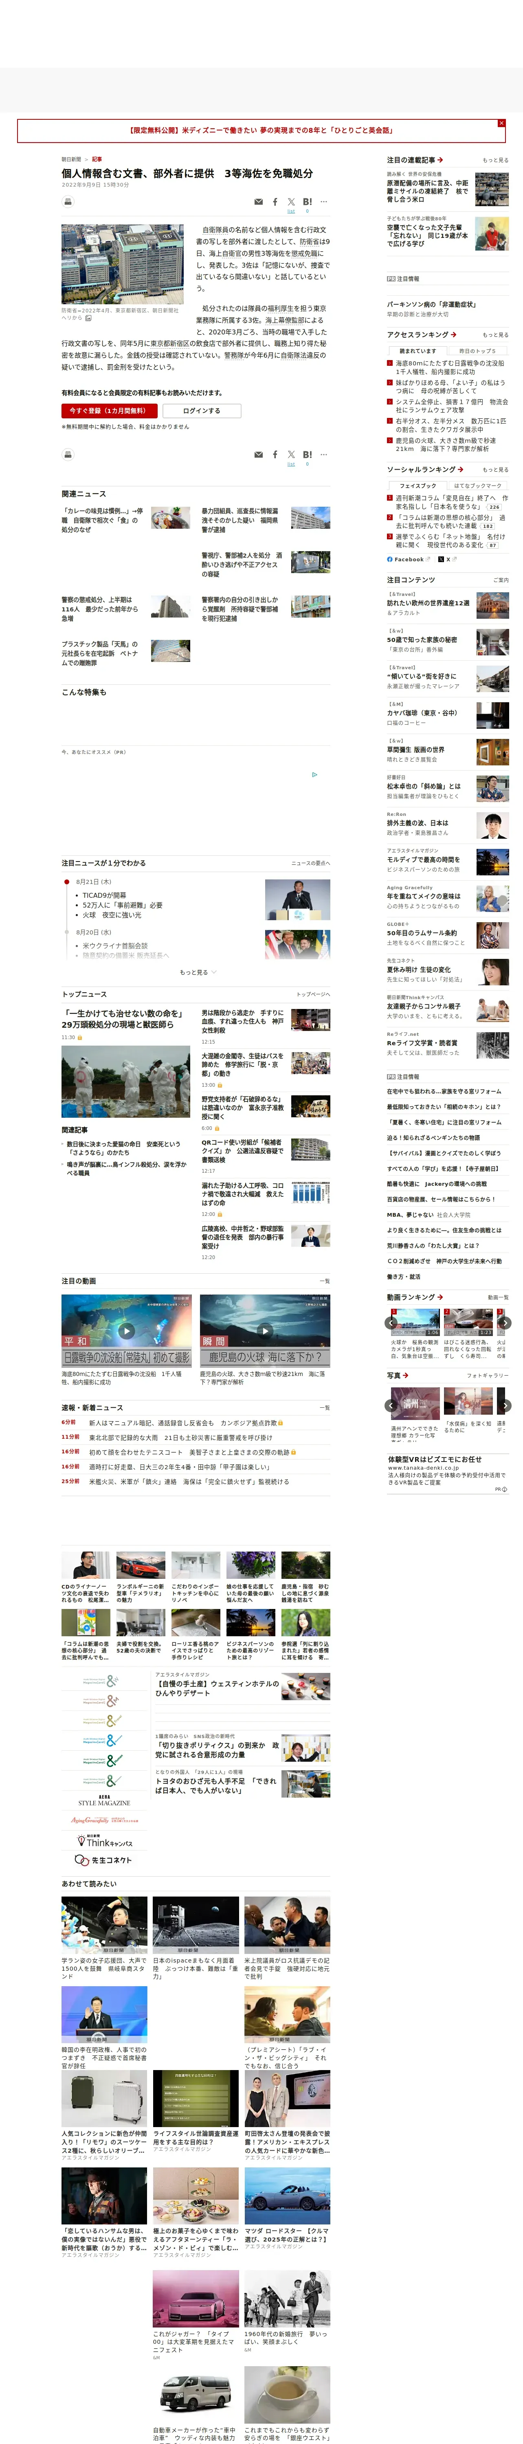Viewport: 523px width, 2444px height.
Task: Click もっと見る beside ソーシャルランキング
Action: pos(495,470)
